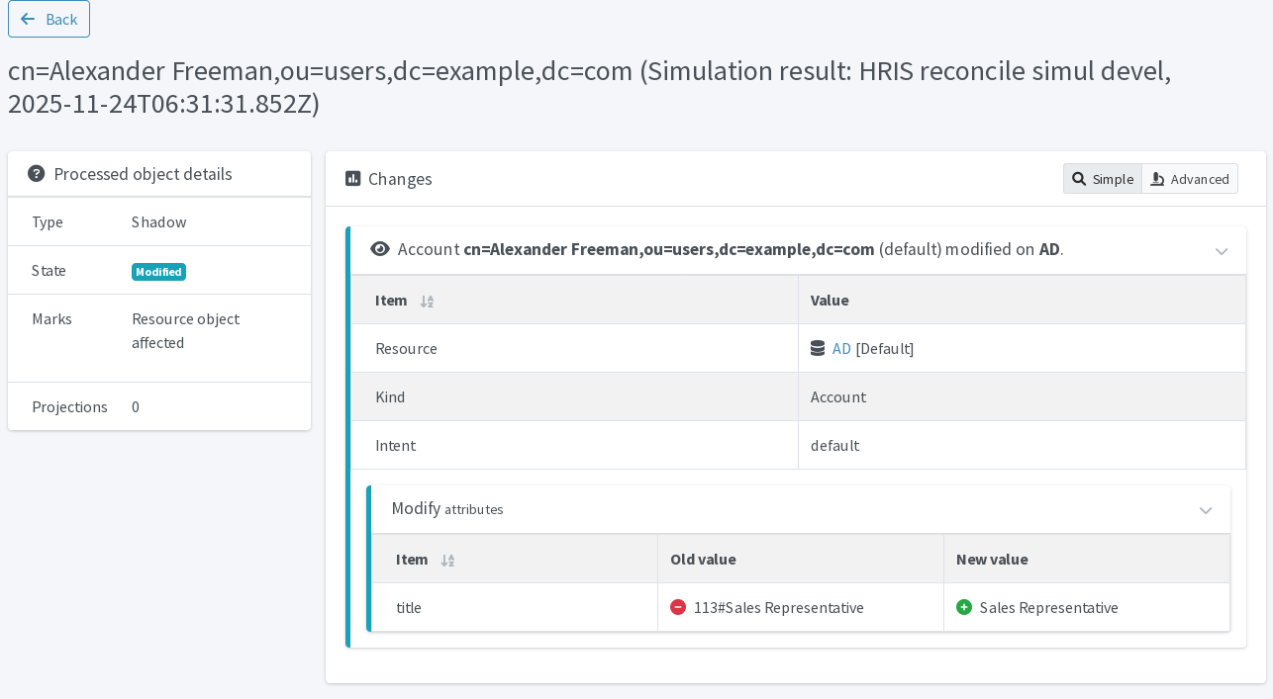Collapse the Modify attributes section
Viewport: 1273px width, 699px height.
1206,510
